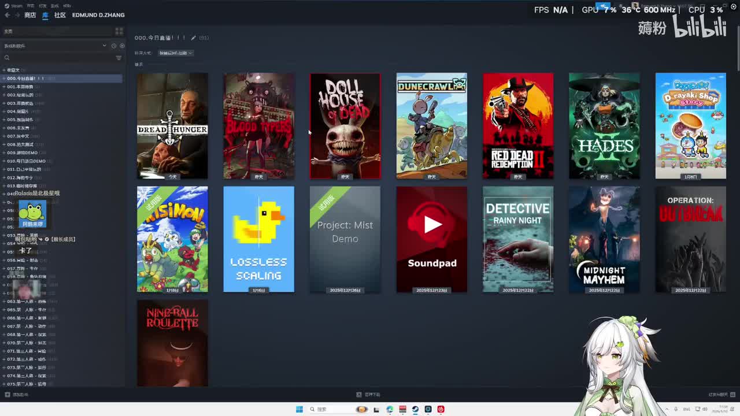
Task: Select the 000.今日直播 collection in sidebar
Action: [62, 79]
